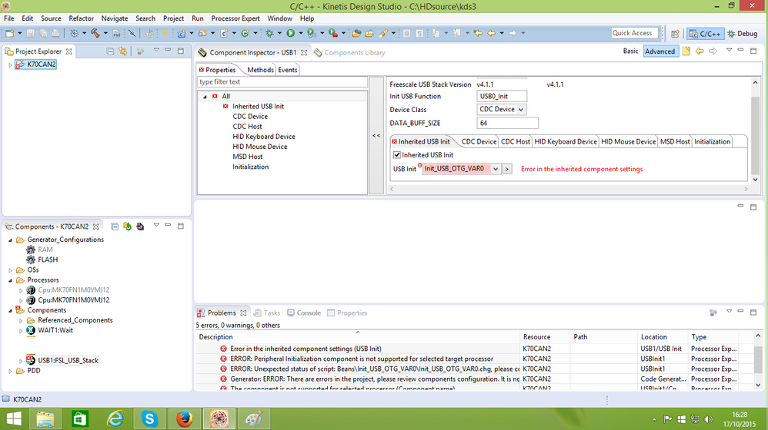Collapse the All node in properties tree
This screenshot has height=430, width=768.
click(205, 97)
